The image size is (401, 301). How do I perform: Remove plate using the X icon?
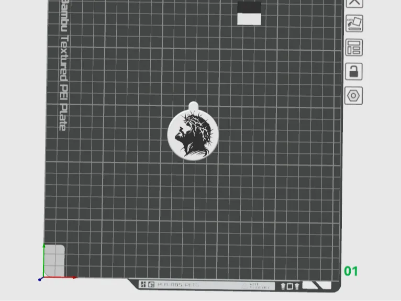354,3
